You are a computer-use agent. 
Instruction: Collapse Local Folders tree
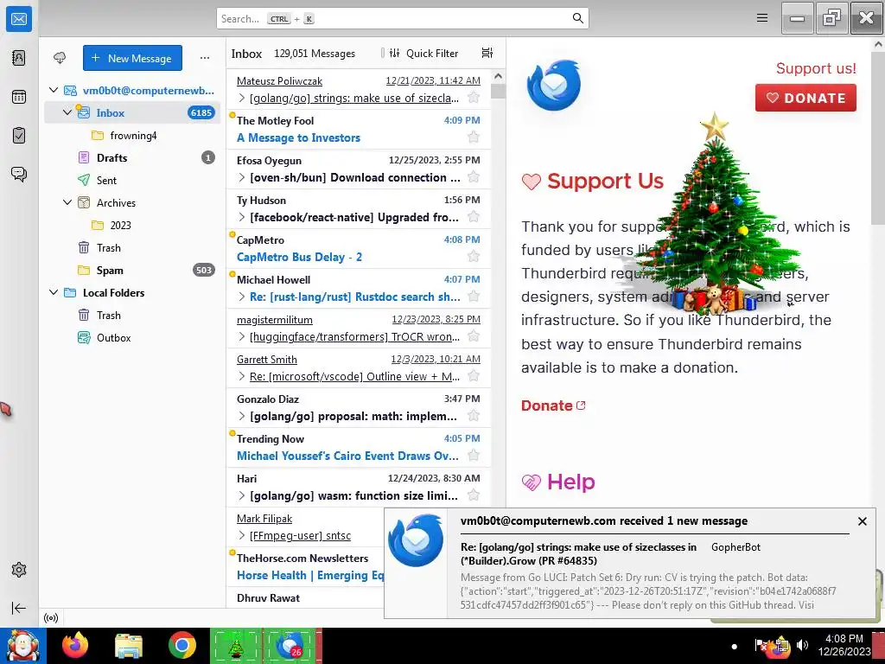click(54, 292)
